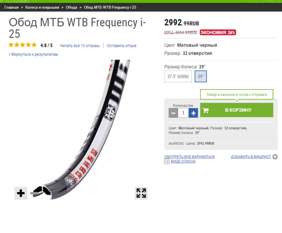
Task: Click the shopping cart icon on the green button
Action: 206,110
